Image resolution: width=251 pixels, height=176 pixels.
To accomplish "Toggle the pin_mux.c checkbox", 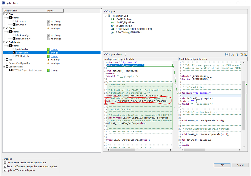I will (14, 21).
